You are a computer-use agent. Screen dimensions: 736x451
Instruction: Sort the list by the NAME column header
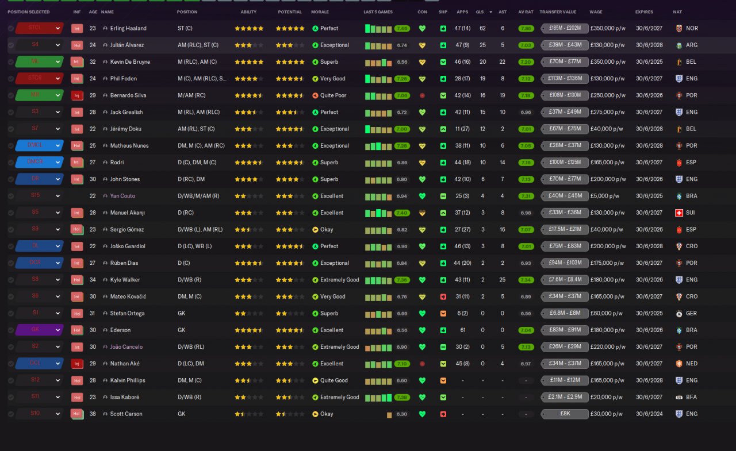(x=107, y=12)
